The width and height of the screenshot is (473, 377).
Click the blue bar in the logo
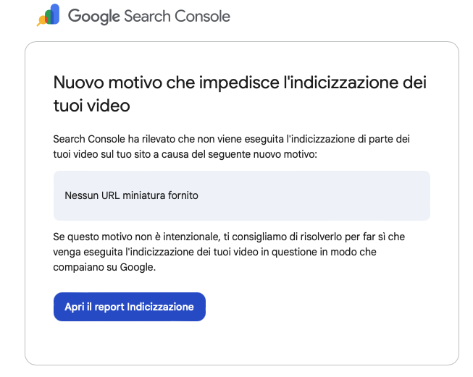click(x=54, y=14)
